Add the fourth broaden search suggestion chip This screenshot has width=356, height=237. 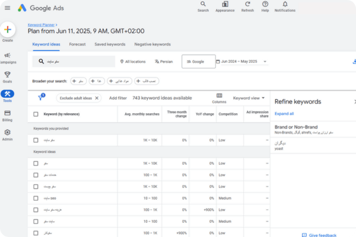click(147, 81)
